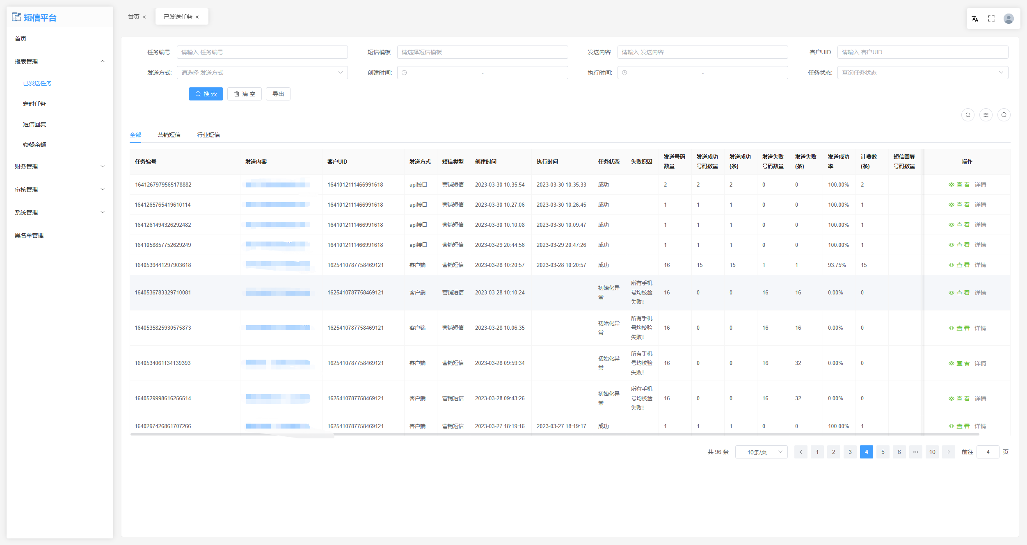Screen dimensions: 1027x545
Task: Click the 导出 button
Action: coord(278,94)
